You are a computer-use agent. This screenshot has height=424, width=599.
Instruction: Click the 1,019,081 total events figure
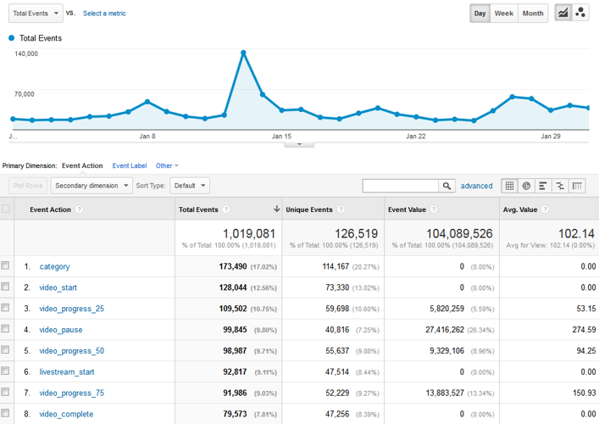click(249, 233)
